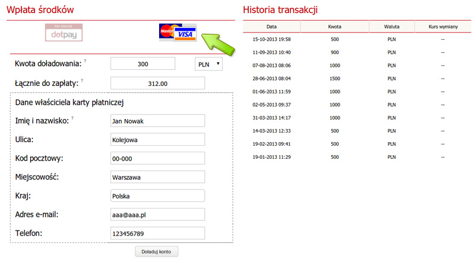
Task: Click the help mark beside Kwota doładowania
Action: point(85,61)
